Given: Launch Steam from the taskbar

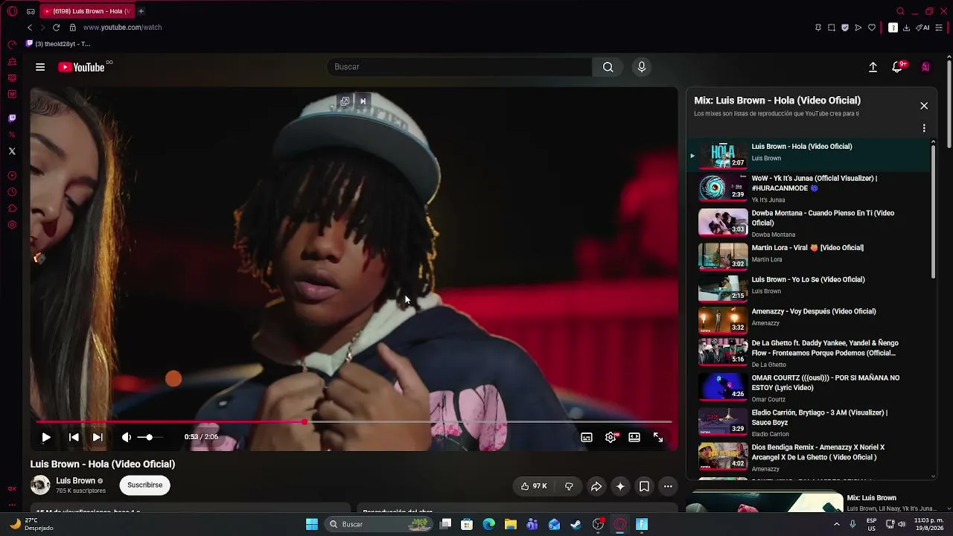Looking at the screenshot, I should tap(576, 524).
